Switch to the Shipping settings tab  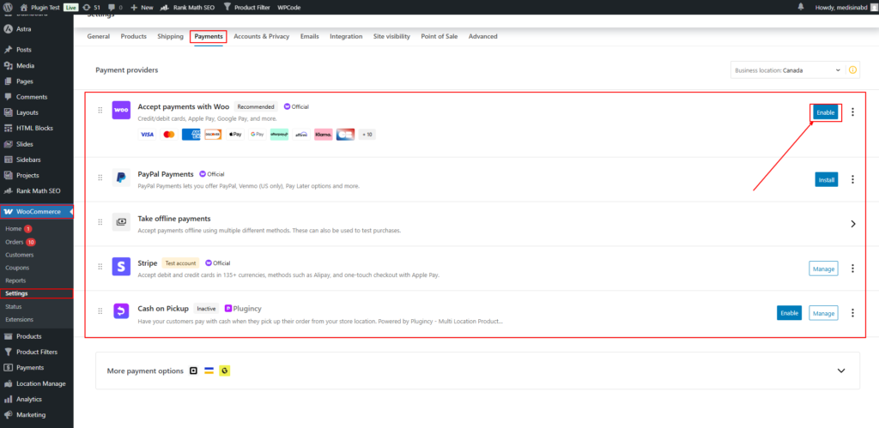coord(170,37)
